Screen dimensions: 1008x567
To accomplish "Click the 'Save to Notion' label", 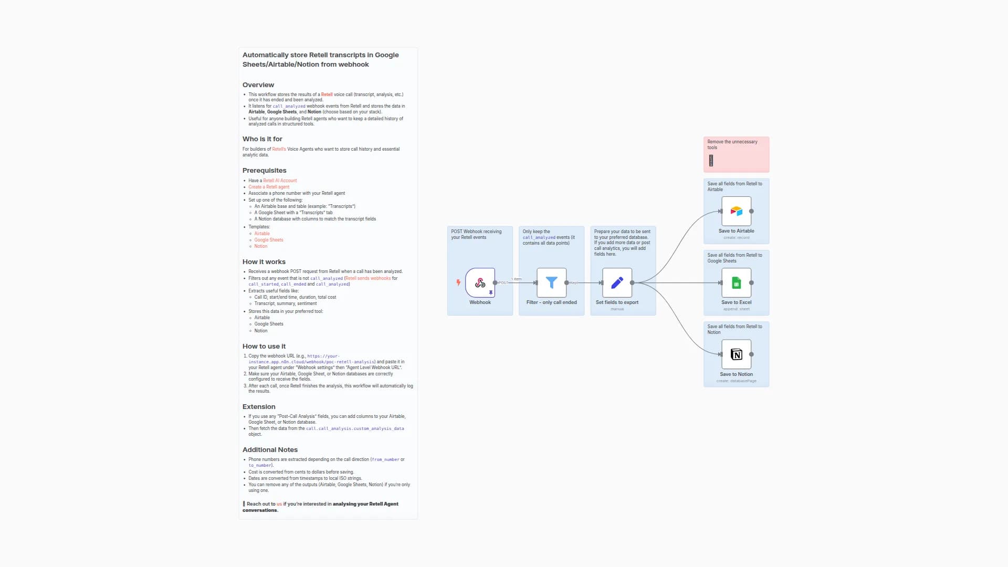I will [x=736, y=374].
